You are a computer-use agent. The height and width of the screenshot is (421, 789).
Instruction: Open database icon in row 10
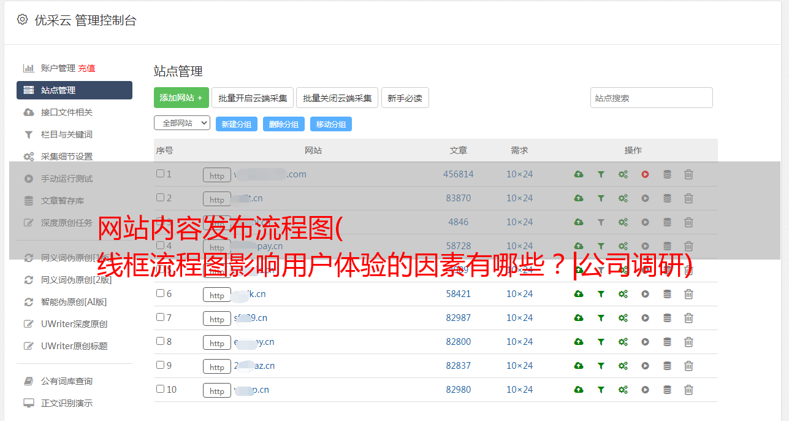coord(667,390)
